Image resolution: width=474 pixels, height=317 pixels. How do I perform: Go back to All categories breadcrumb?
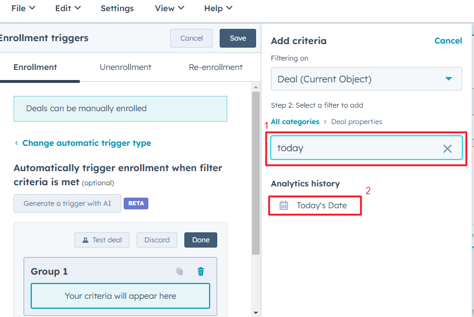[x=294, y=122]
